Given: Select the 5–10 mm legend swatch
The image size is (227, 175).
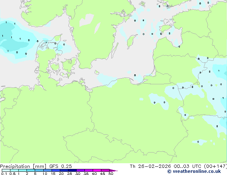Looking at the screenshot, I should 39,170.
